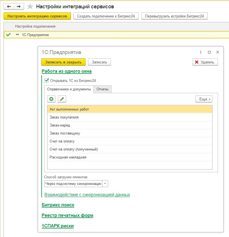This screenshot has height=237, width=229.
Task: Select the Заказ поставщику row
Action: pyautogui.click(x=130, y=133)
